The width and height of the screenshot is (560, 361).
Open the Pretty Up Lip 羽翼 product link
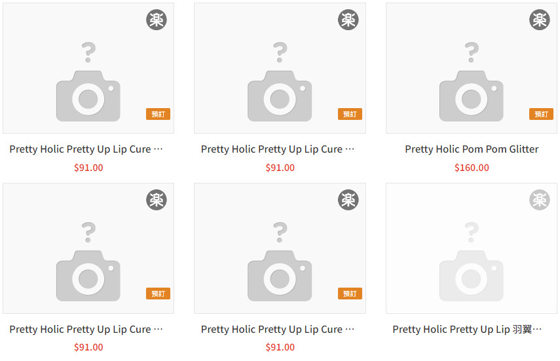tap(467, 330)
